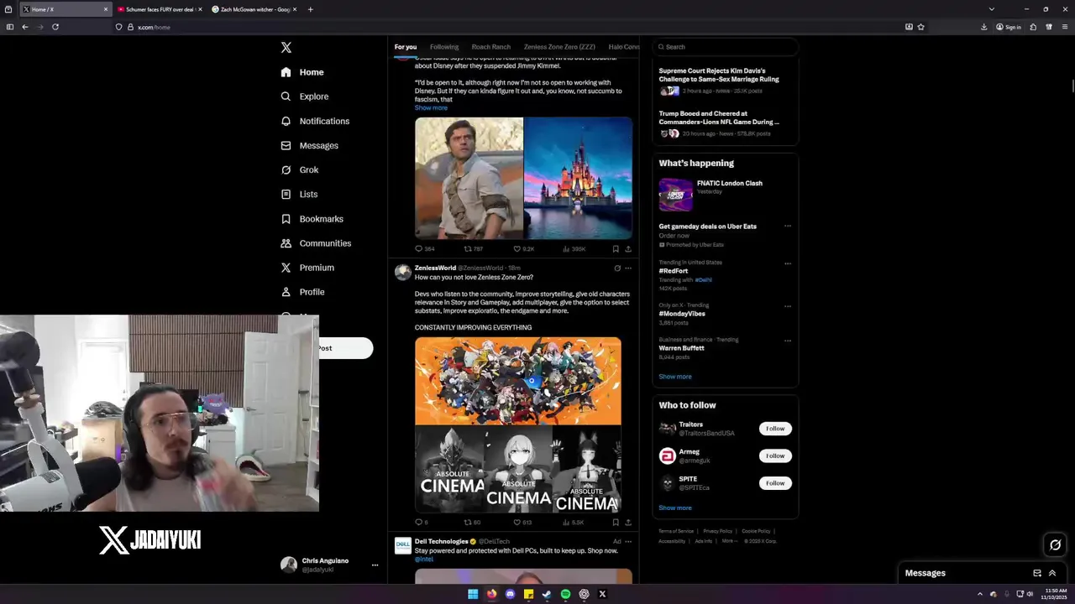1075x604 pixels.
Task: Click Show more under the Oscar Isaac post
Action: coord(431,108)
